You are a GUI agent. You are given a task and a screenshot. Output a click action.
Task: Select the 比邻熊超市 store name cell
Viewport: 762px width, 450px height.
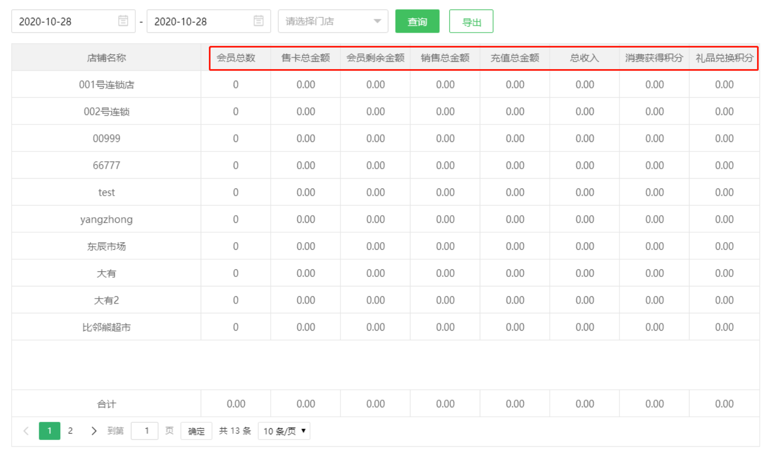(107, 327)
